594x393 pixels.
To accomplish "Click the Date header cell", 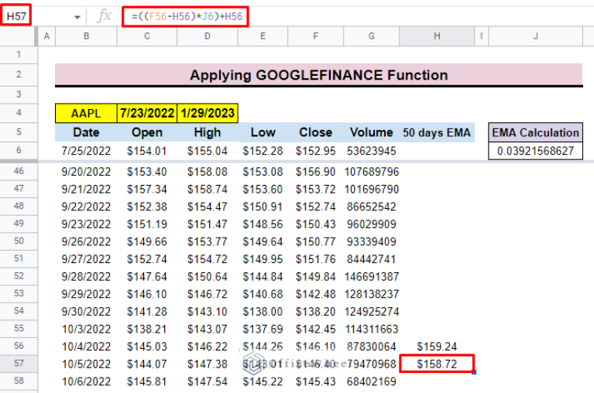I will pyautogui.click(x=86, y=132).
